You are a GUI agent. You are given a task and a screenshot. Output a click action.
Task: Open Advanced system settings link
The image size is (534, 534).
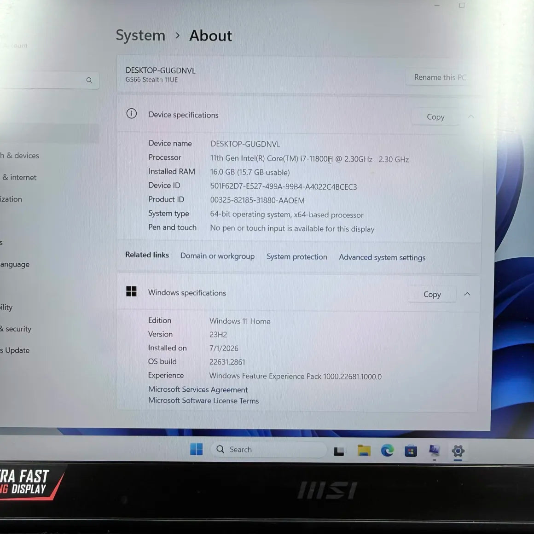(382, 257)
